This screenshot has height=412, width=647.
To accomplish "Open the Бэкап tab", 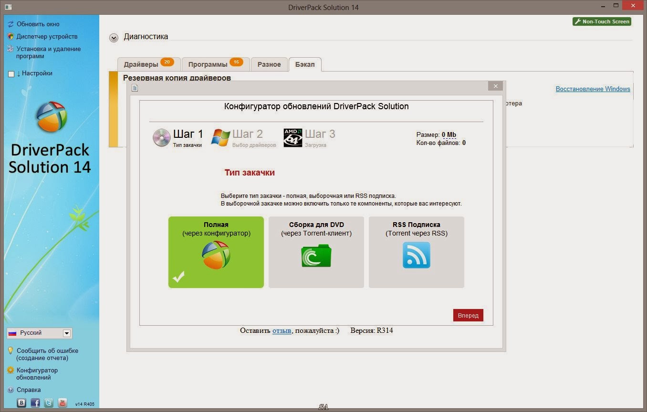I will [305, 64].
